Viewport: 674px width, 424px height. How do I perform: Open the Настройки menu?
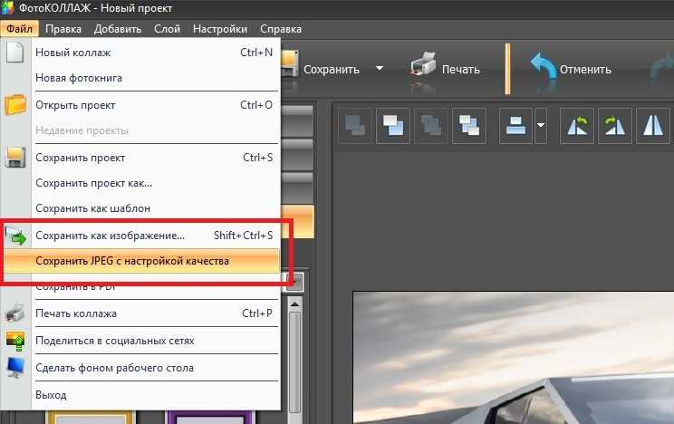click(x=219, y=29)
